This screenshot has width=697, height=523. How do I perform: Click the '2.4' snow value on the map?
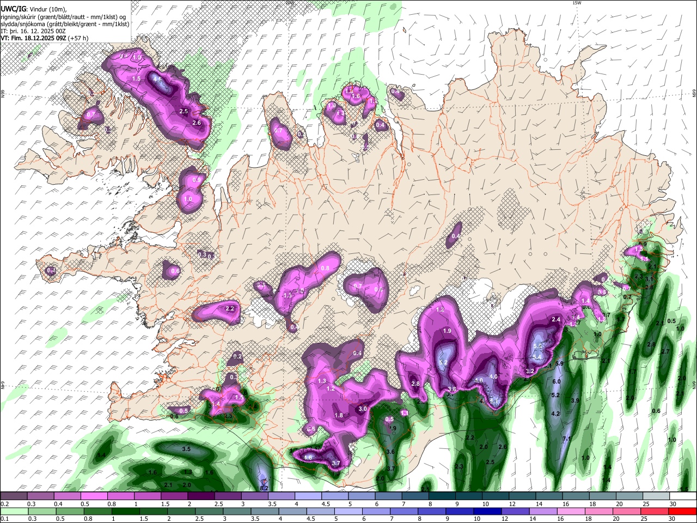556,319
